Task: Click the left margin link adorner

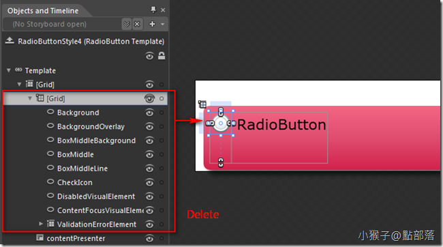Action: (210, 123)
